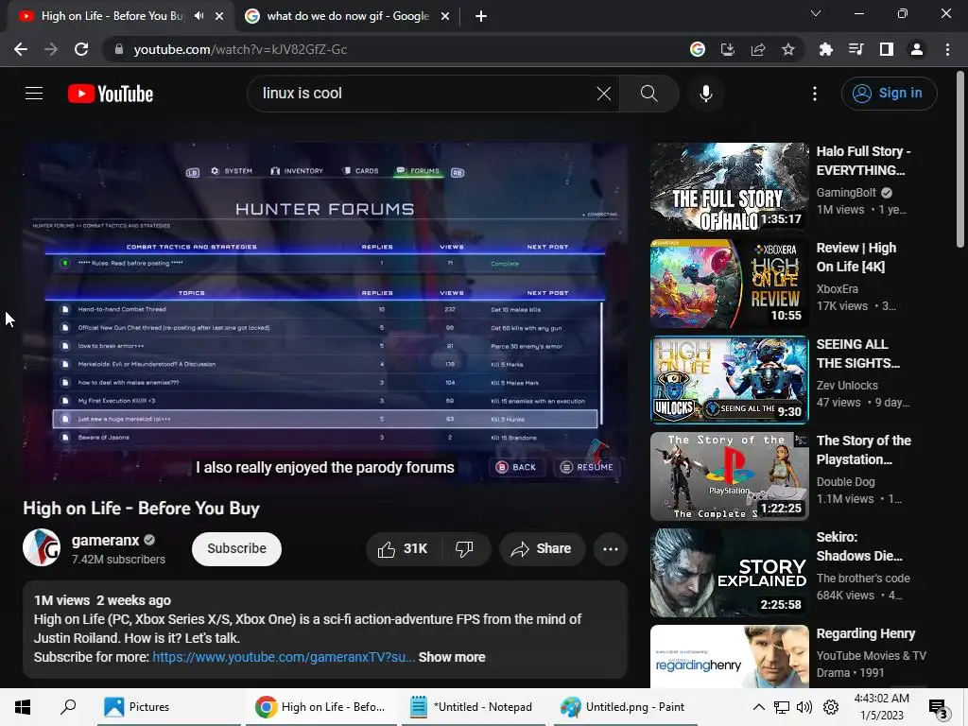Open Seeing All The Sights thumbnail

(x=729, y=380)
